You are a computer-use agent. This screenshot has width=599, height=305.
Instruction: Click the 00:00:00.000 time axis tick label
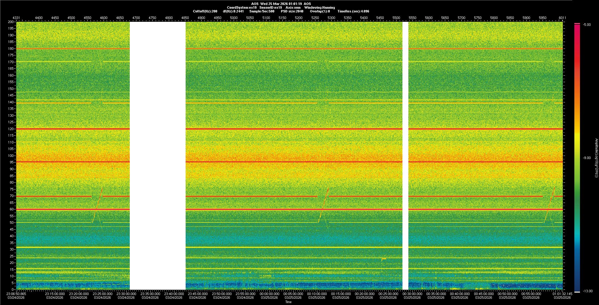(x=270, y=293)
